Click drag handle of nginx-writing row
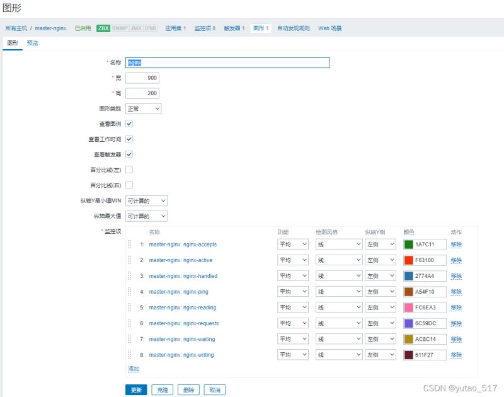Viewport: 504px width, 397px height. click(x=129, y=354)
